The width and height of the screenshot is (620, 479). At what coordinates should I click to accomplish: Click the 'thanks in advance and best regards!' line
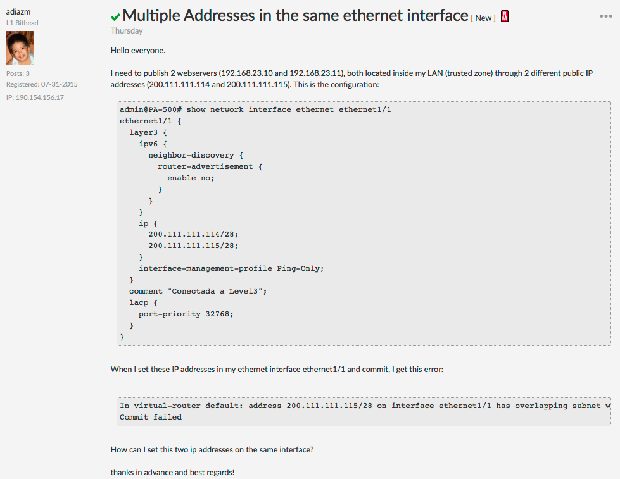[172, 472]
